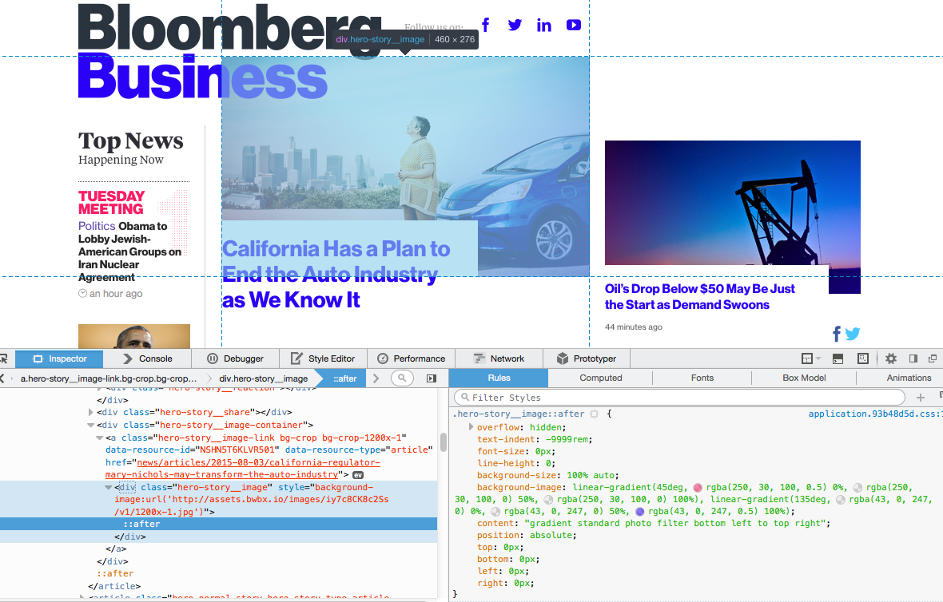Edit the background-size value 100% auto
The image size is (943, 602).
[592, 475]
